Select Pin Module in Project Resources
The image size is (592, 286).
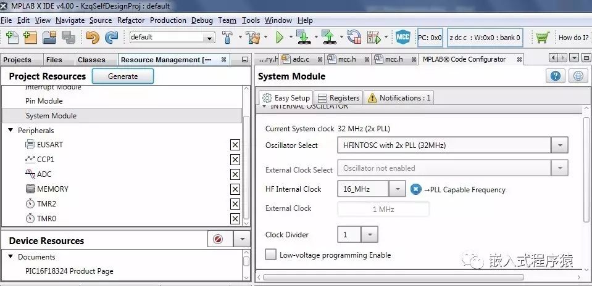pyautogui.click(x=44, y=101)
